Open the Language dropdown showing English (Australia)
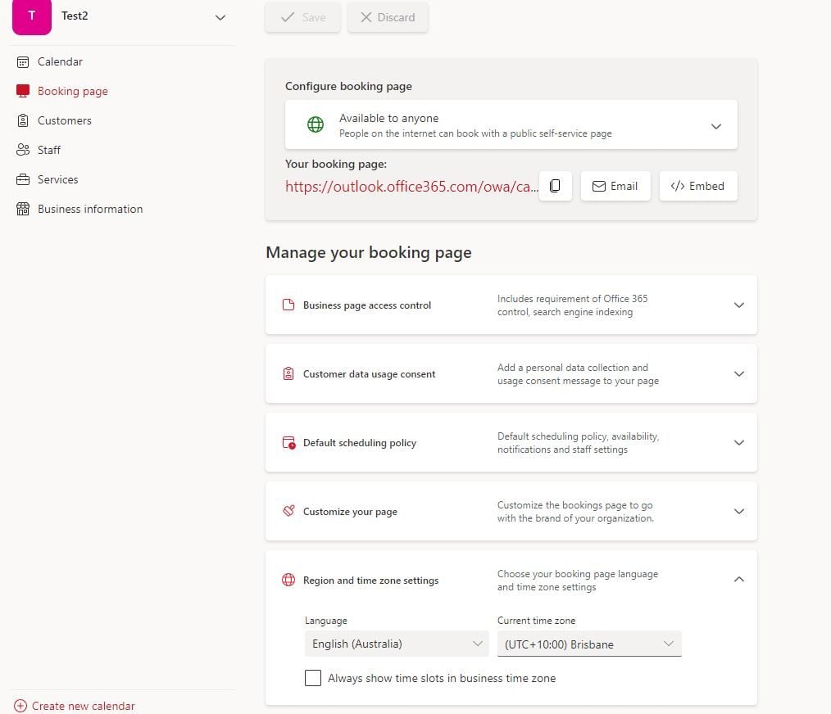 click(397, 644)
